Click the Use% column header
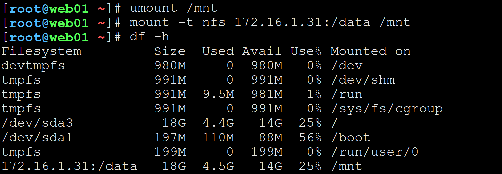This screenshot has width=502, height=174. [x=306, y=51]
